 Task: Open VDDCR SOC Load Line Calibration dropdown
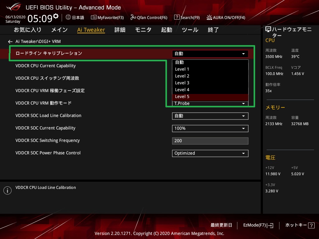pyautogui.click(x=210, y=116)
